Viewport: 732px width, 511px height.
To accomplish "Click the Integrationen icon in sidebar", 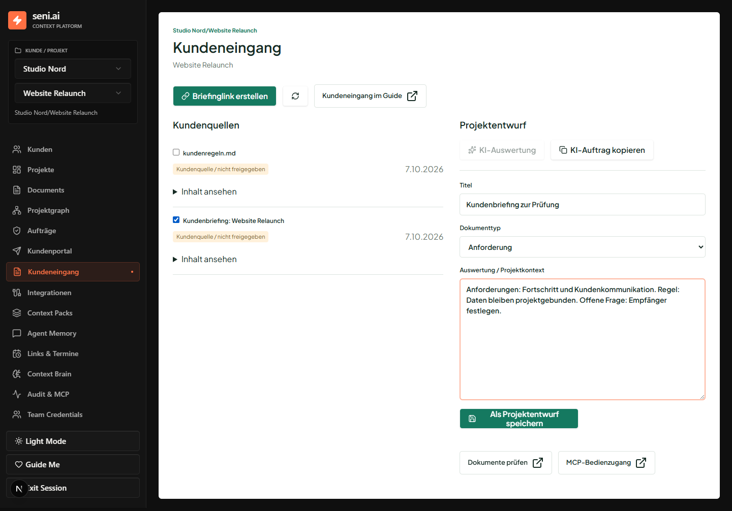I will point(17,293).
